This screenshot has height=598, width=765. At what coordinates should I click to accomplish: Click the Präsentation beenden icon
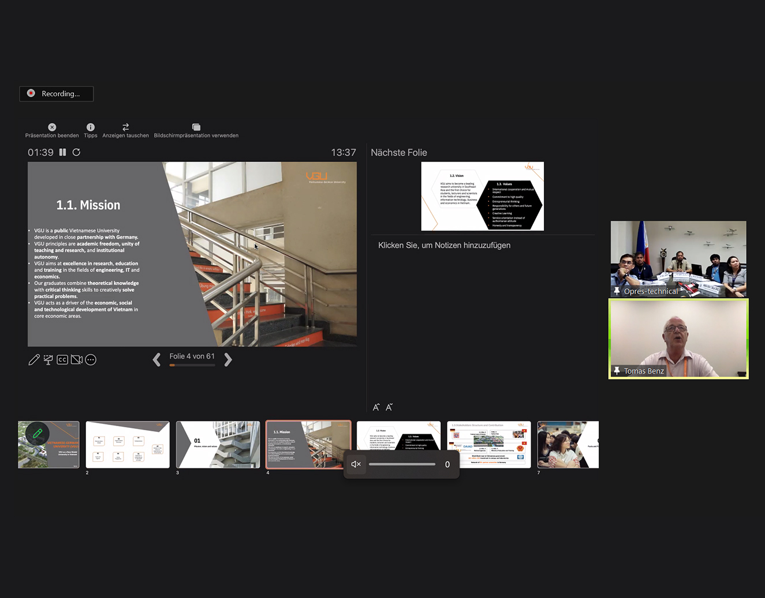pyautogui.click(x=52, y=127)
